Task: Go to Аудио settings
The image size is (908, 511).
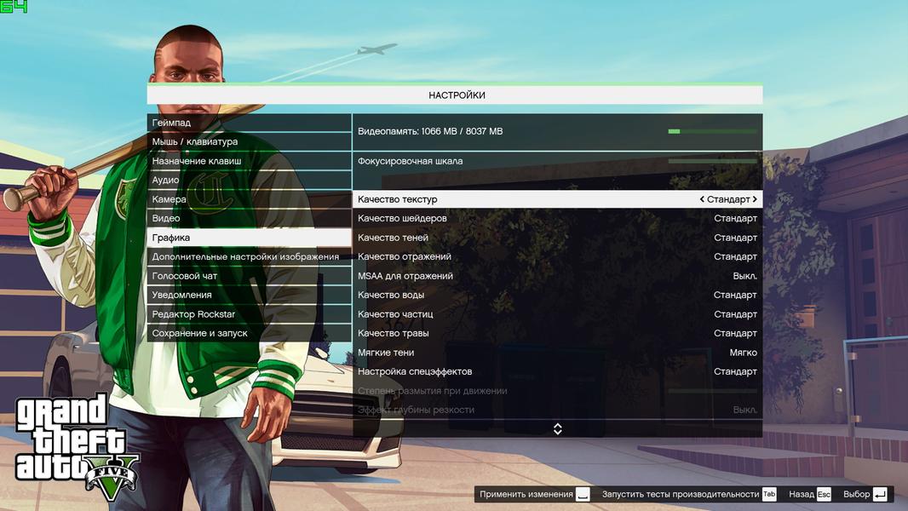Action: click(x=249, y=180)
